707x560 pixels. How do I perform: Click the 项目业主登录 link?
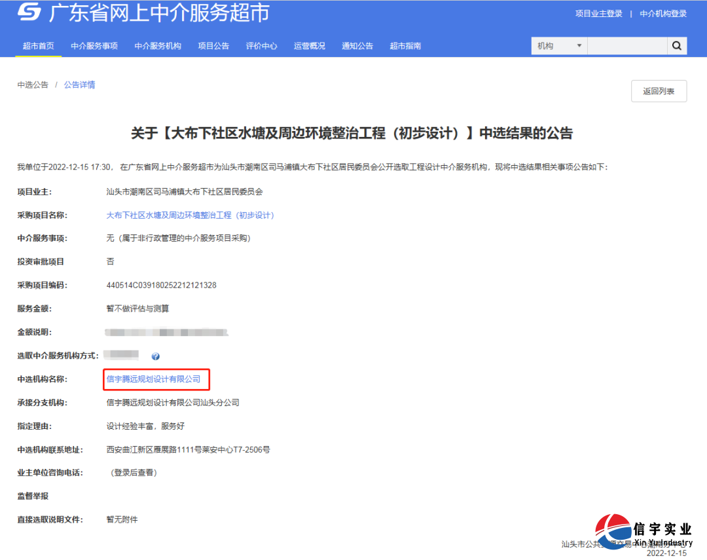pyautogui.click(x=598, y=13)
